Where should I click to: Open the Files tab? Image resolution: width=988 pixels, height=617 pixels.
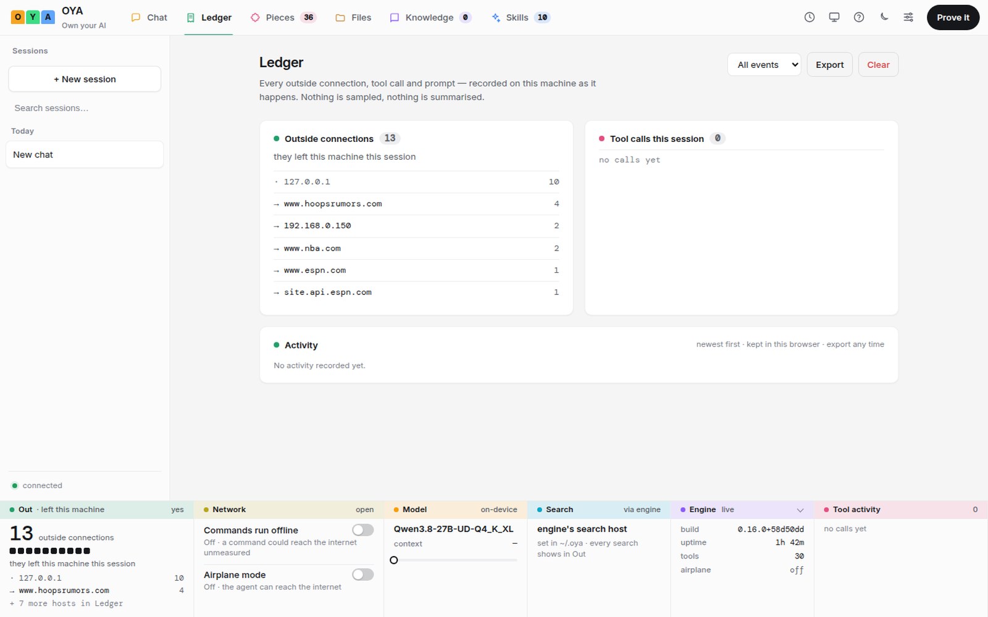(353, 17)
